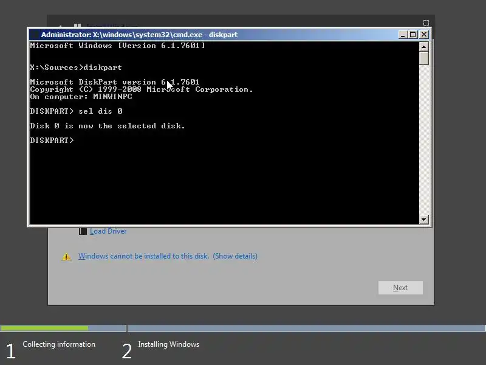Click the yellow warning triangle icon
The image size is (486, 365).
pos(66,257)
